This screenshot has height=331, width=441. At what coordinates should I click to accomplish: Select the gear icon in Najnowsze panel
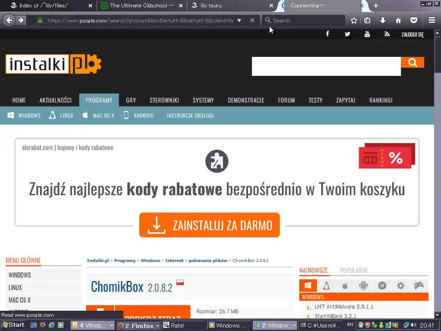(401, 286)
